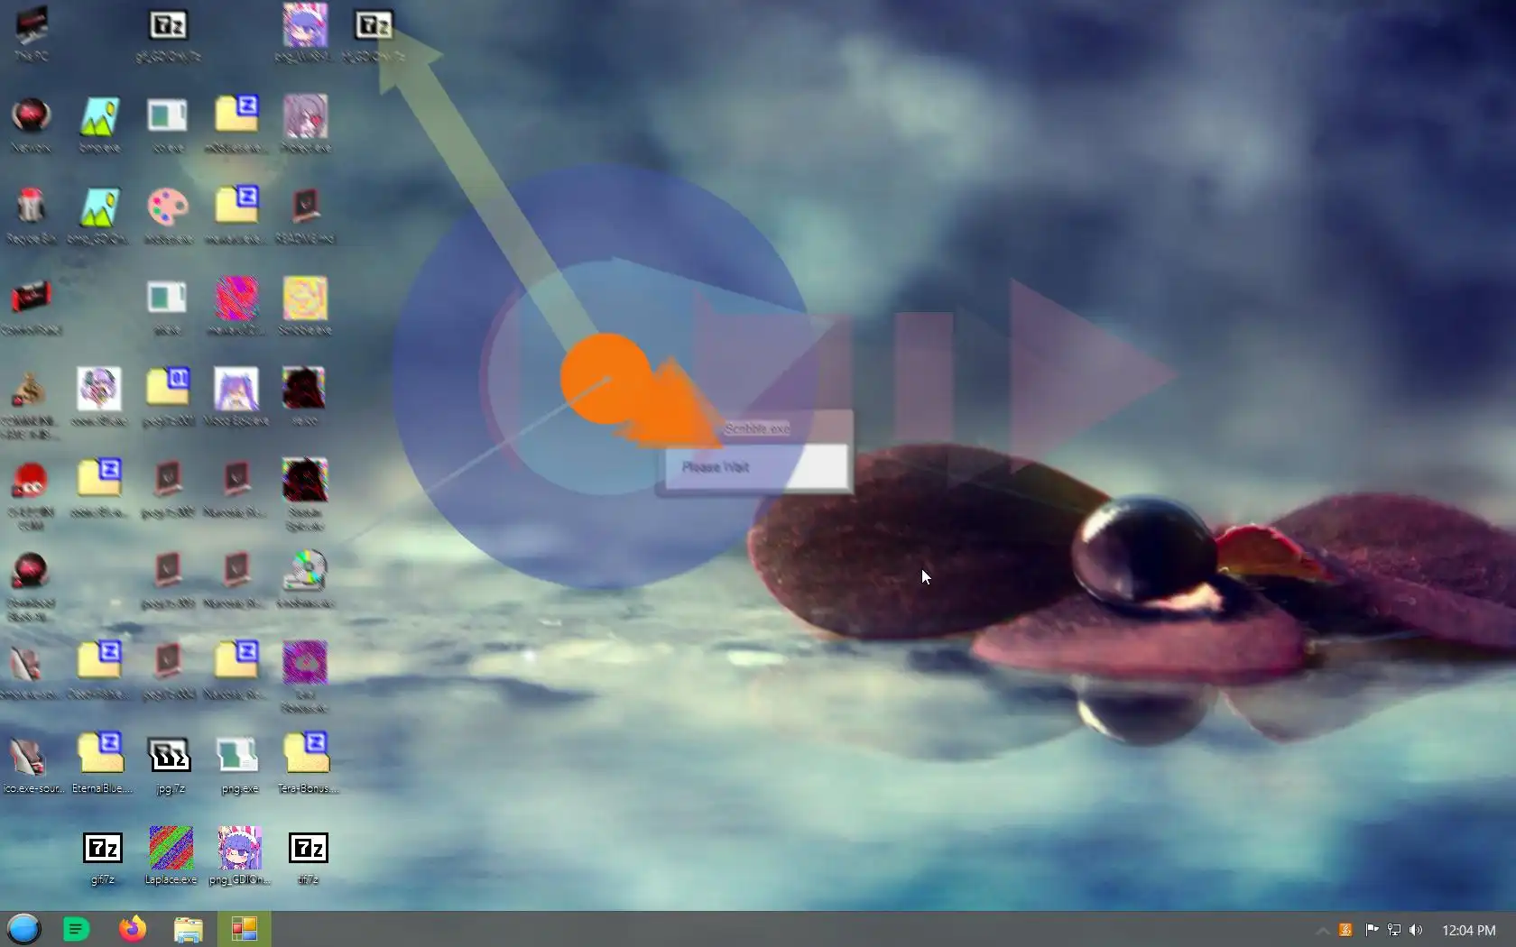Open the green notes app on taskbar
Viewport: 1516px width, 947px height.
(x=77, y=929)
